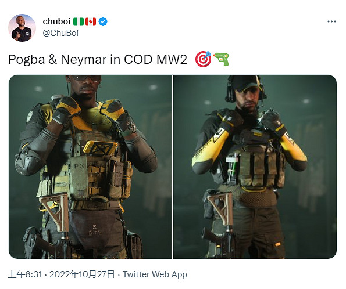Click the 2022年10月27日 date text

click(82, 274)
